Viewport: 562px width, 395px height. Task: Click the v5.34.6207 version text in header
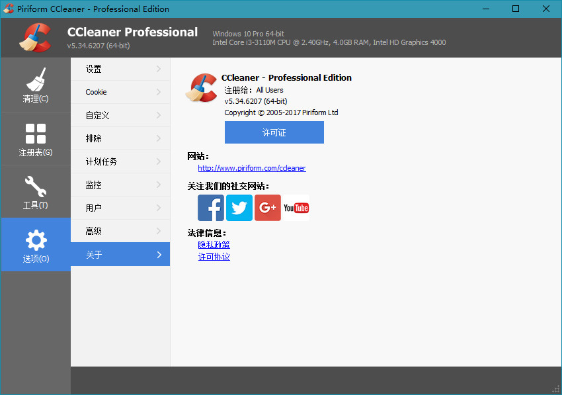click(99, 46)
